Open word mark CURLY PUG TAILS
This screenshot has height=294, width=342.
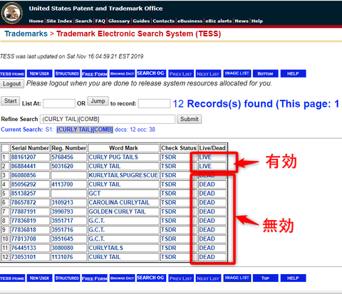(113, 157)
